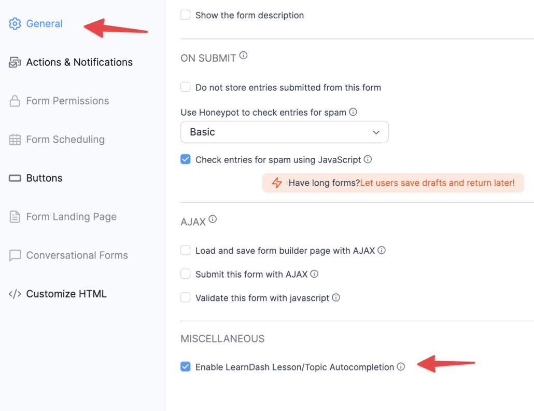Check "Do not store entries submitted from this form"
This screenshot has height=411, width=534.
pyautogui.click(x=185, y=87)
